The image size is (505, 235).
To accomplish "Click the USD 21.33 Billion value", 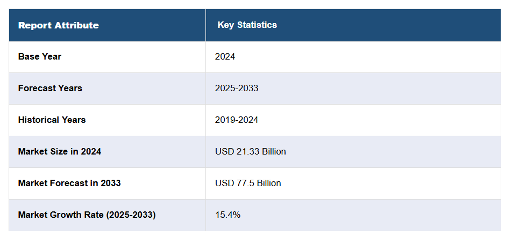I will click(x=250, y=151).
